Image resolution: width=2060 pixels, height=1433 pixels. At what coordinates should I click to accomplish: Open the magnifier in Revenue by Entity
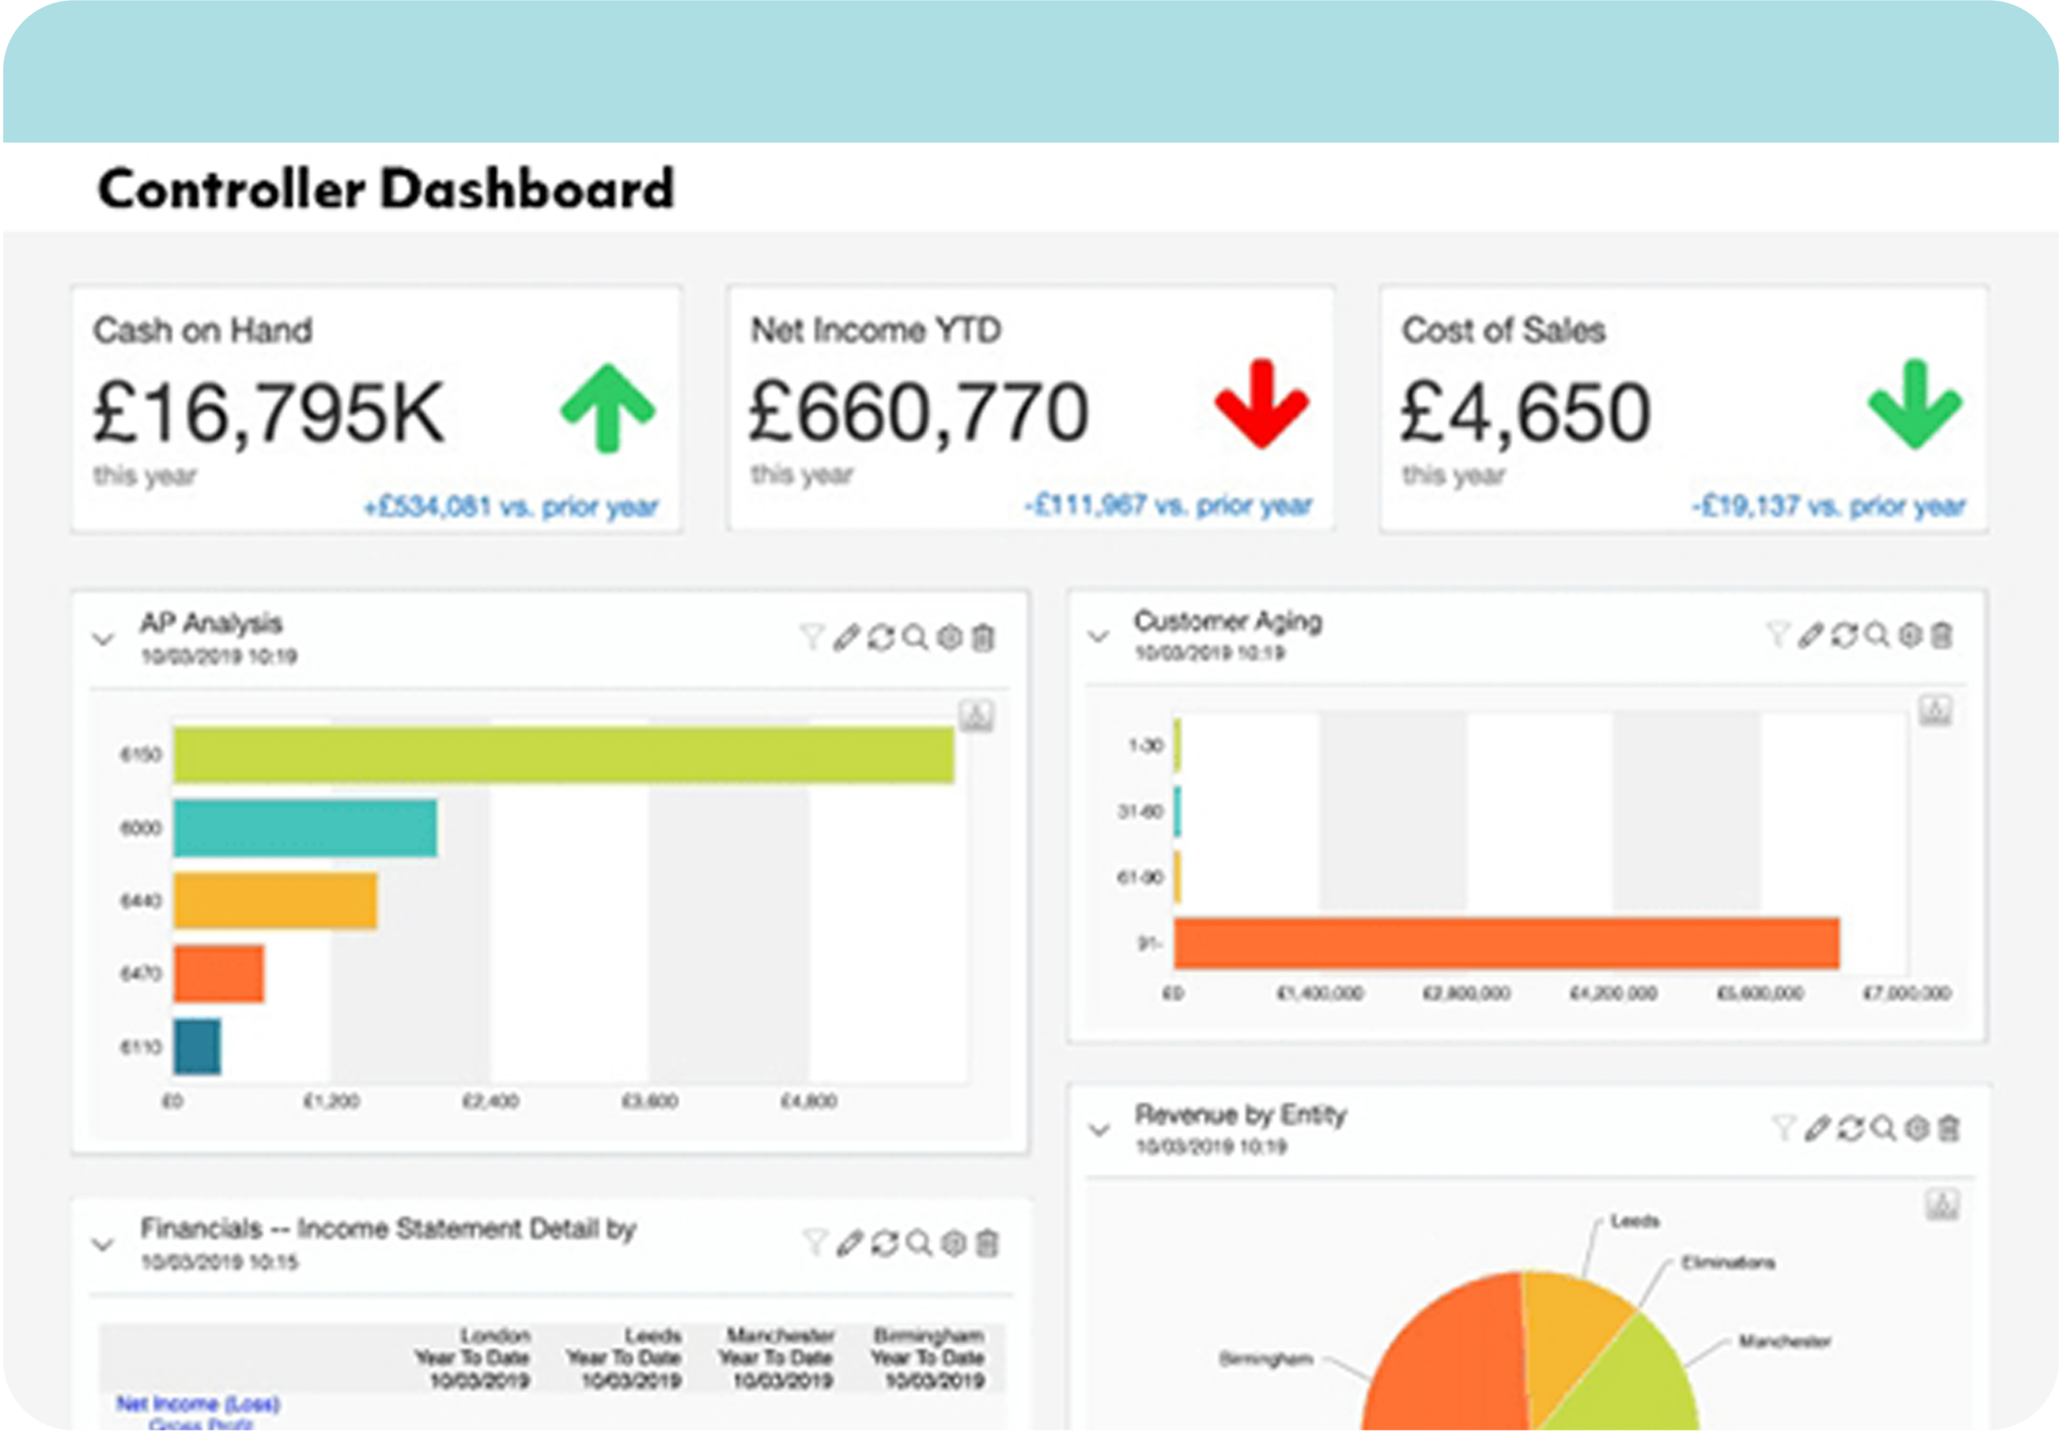pos(1883,1128)
